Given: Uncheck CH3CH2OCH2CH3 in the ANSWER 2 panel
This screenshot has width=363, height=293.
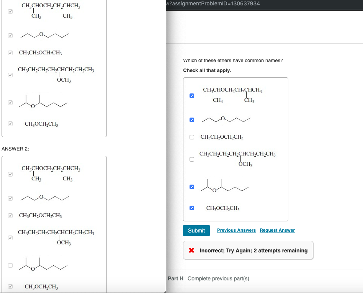Looking at the screenshot, I should click(10, 216).
